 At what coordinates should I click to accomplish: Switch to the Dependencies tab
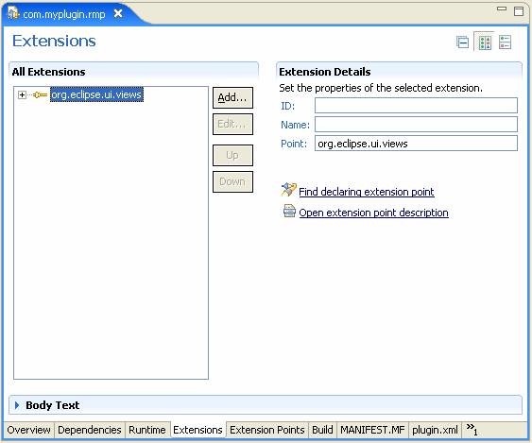coord(90,430)
